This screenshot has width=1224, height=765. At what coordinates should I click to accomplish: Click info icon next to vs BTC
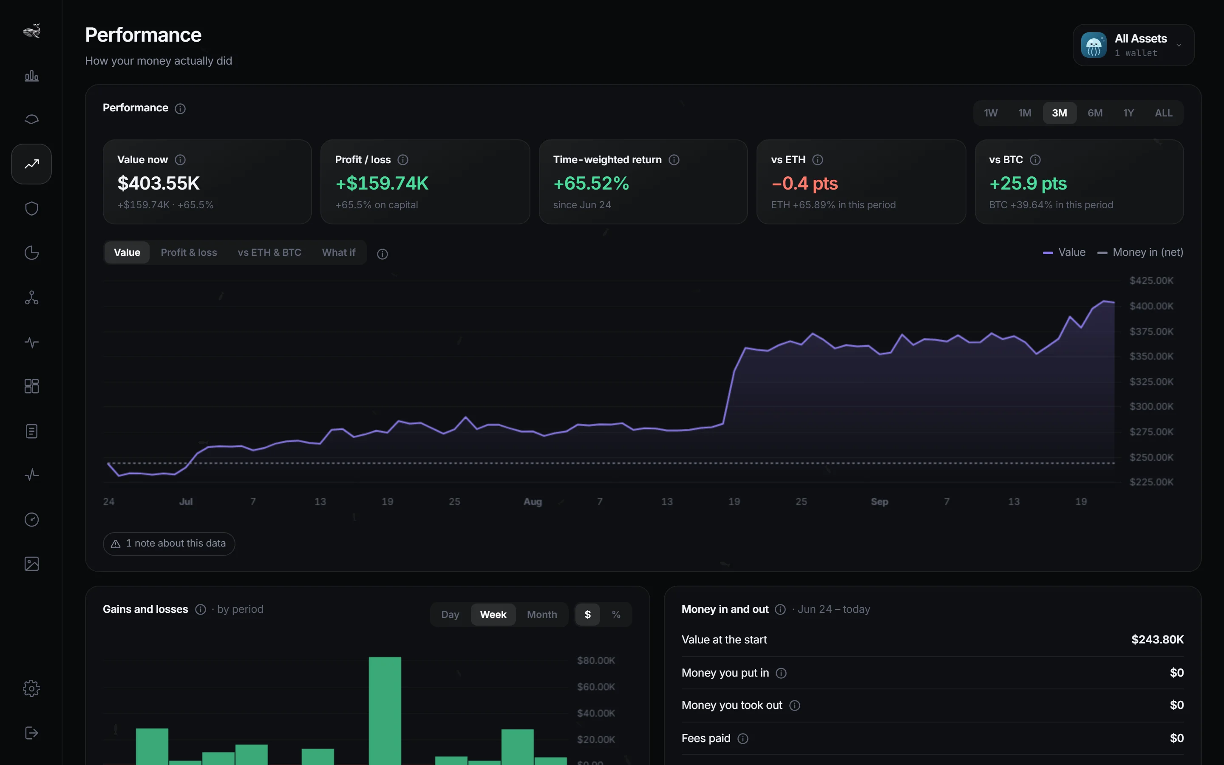1035,160
